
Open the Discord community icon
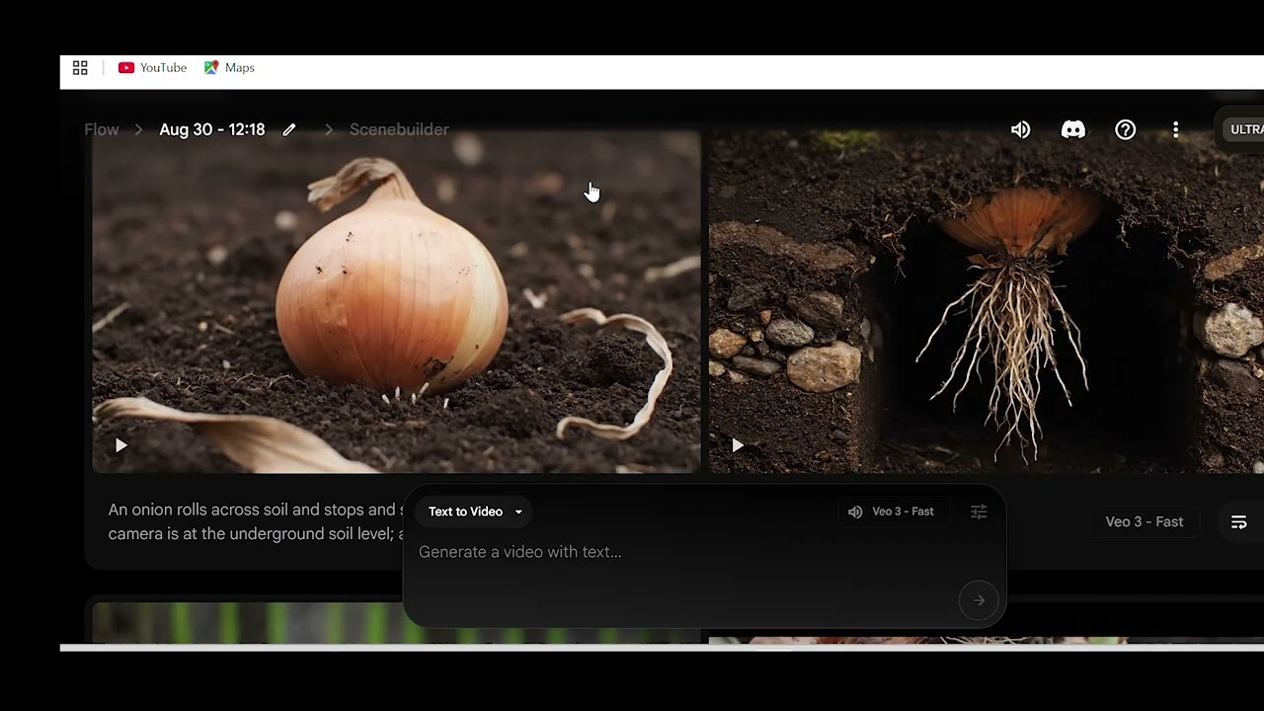[x=1072, y=129]
